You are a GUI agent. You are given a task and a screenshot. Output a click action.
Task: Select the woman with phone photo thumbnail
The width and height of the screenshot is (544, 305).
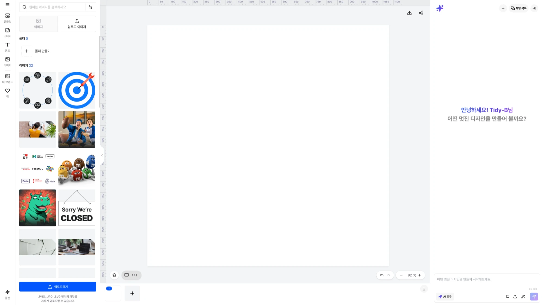38,129
